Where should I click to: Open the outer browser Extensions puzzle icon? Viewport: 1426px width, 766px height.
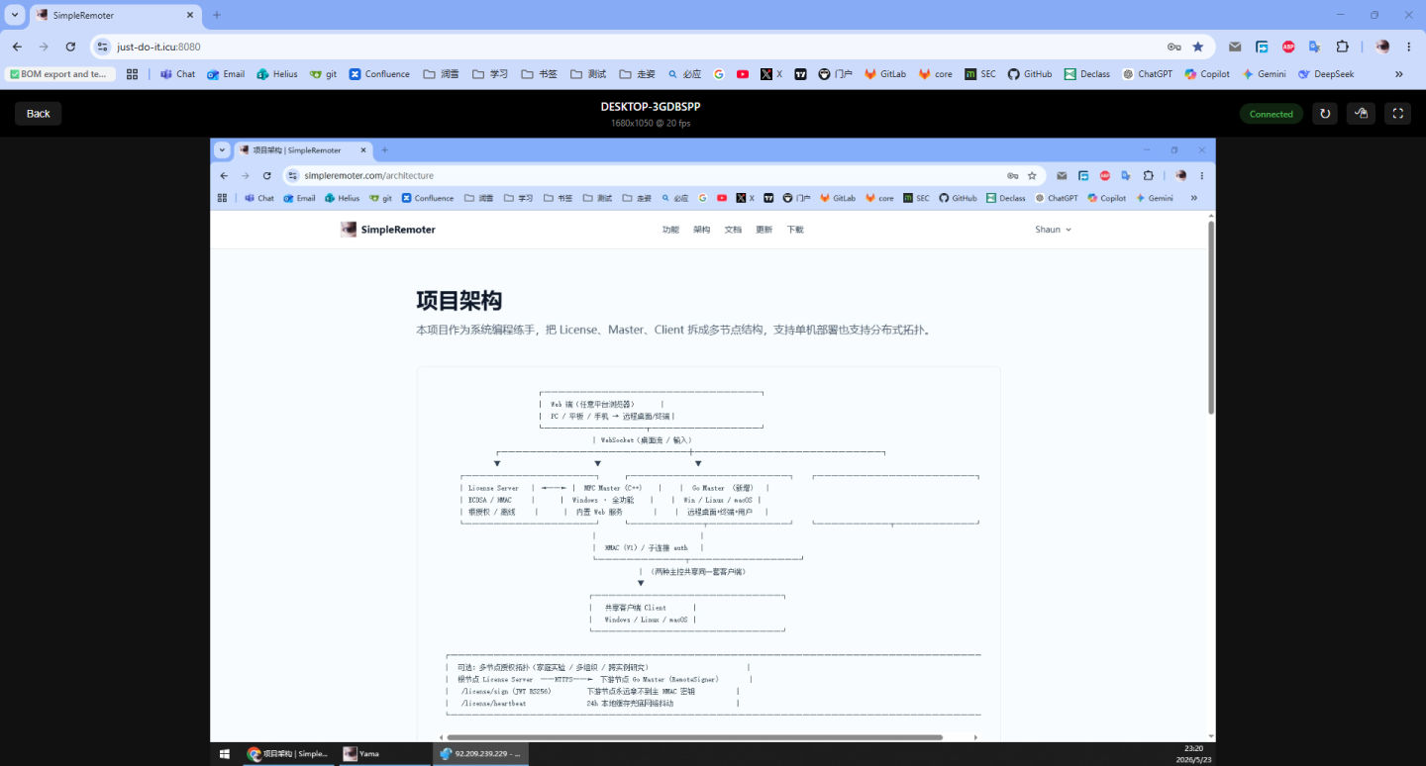(1343, 47)
